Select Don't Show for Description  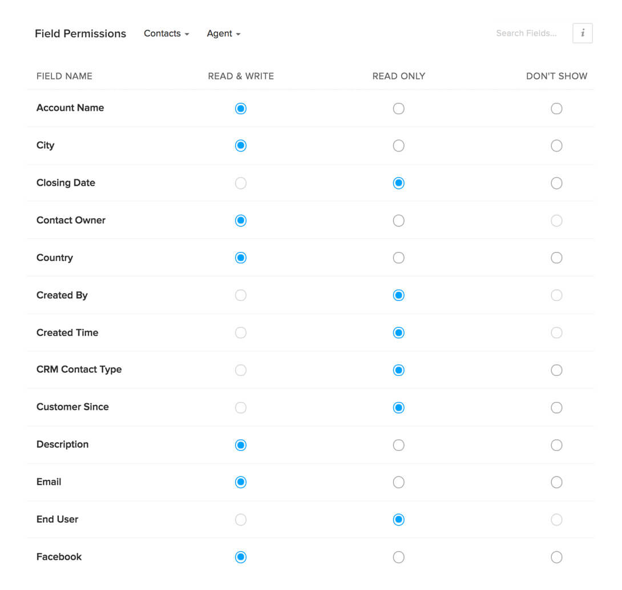click(556, 445)
